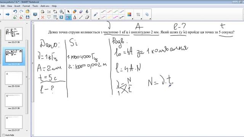Open the first page thumbnail in sorter
Screen dimensions: 244x137
14,34
